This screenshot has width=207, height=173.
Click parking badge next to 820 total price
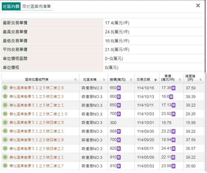click(x=119, y=149)
